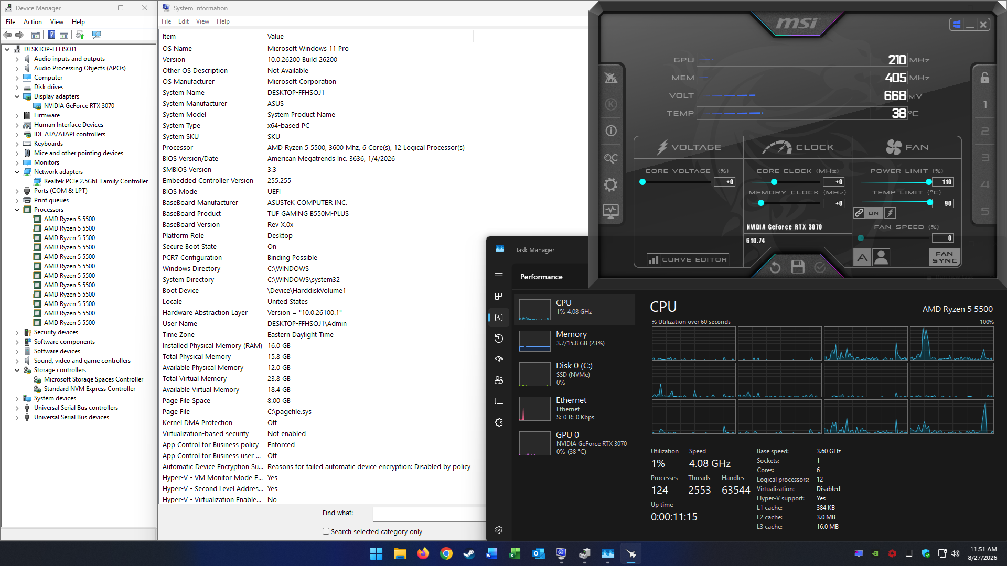Select Afterburner profile slot 5
This screenshot has height=566, width=1007.
[x=985, y=211]
